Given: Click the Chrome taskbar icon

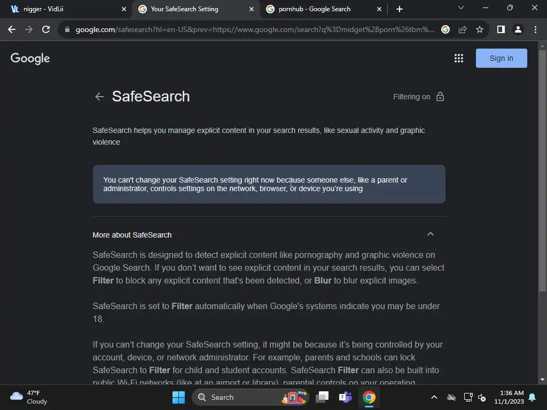Looking at the screenshot, I should [369, 397].
